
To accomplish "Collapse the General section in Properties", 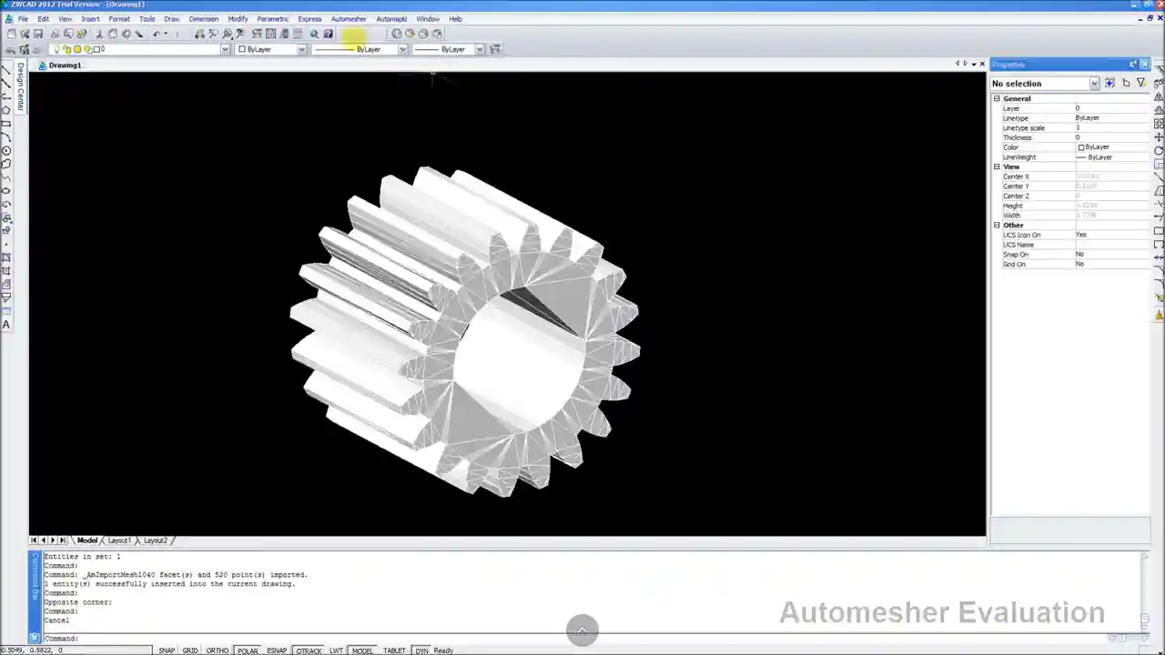I will [x=997, y=98].
